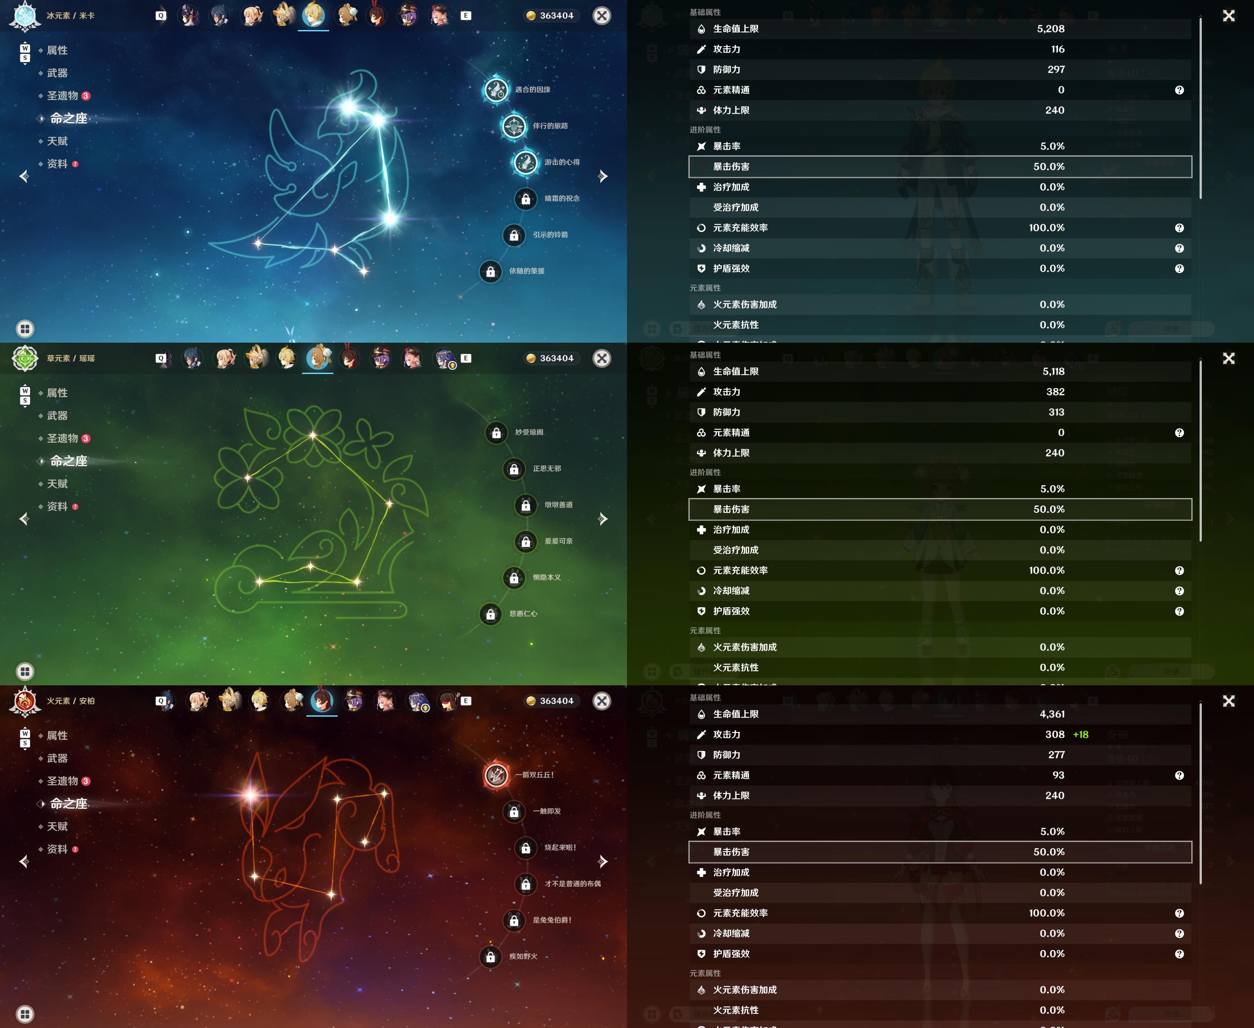Select highlighted 暴击伤害 row in Mika's stats
Viewport: 1254px width, 1028px height.
(940, 166)
